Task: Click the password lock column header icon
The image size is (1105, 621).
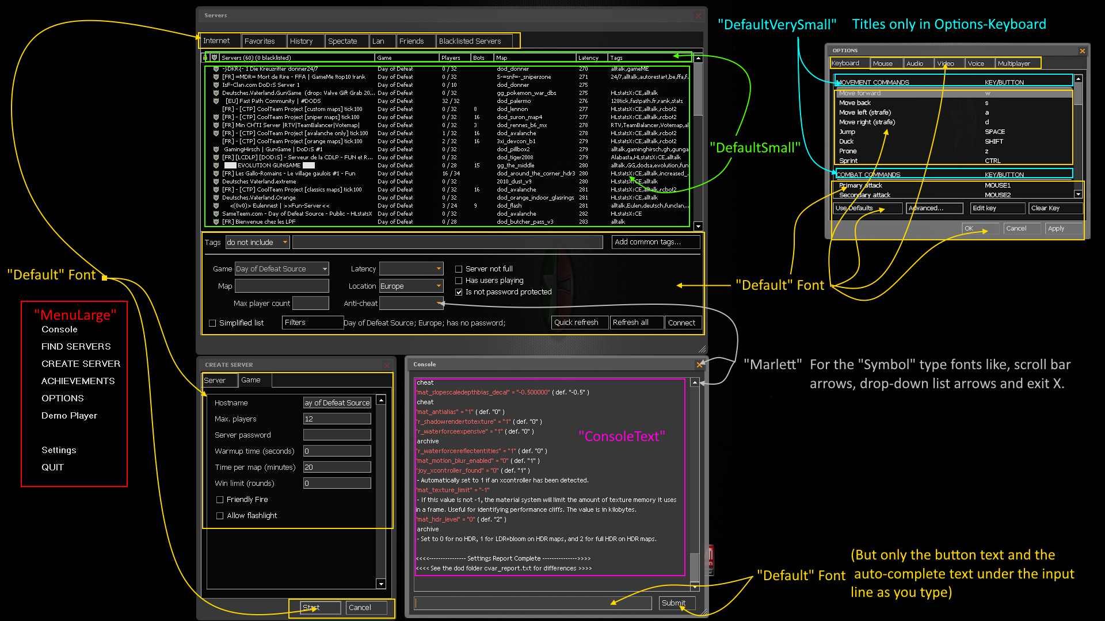Action: pyautogui.click(x=205, y=57)
